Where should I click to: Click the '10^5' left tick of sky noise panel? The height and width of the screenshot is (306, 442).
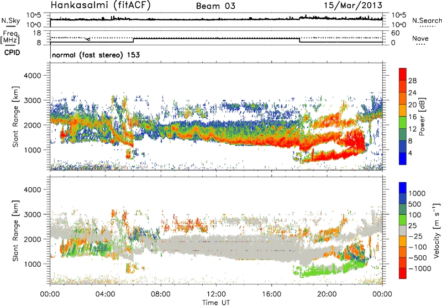pyautogui.click(x=34, y=15)
